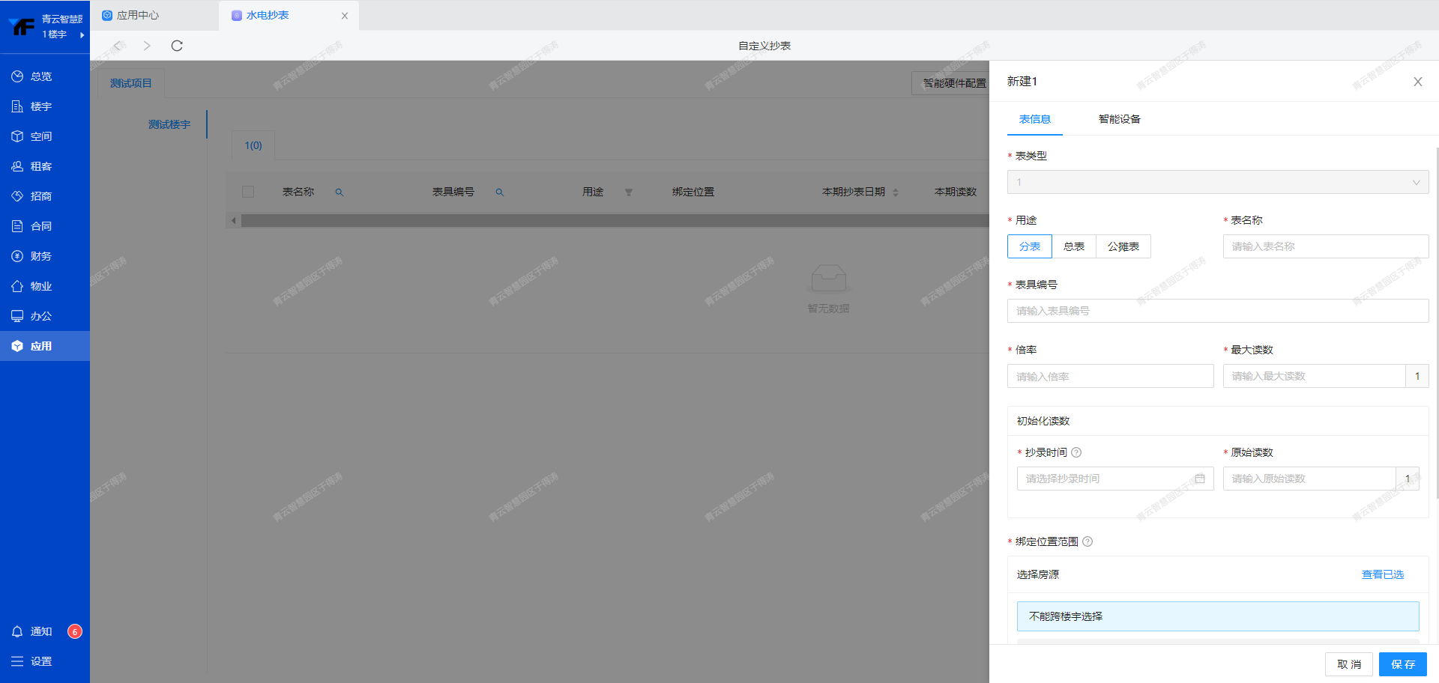Click the 表具编号 input field
Viewport: 1439px width, 683px height.
[x=1217, y=311]
